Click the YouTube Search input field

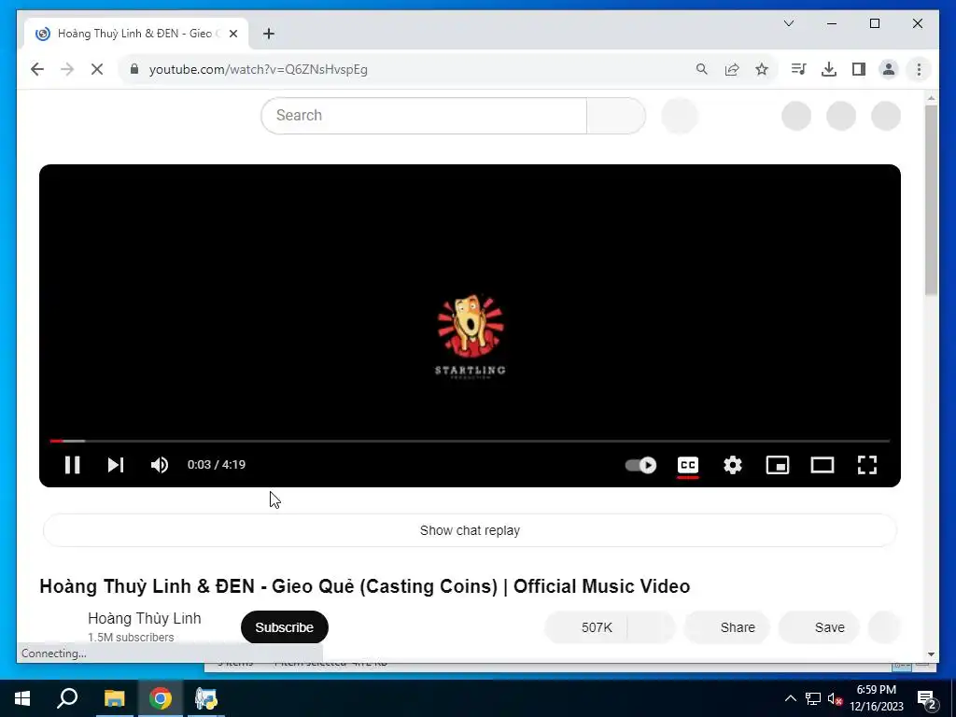[424, 115]
